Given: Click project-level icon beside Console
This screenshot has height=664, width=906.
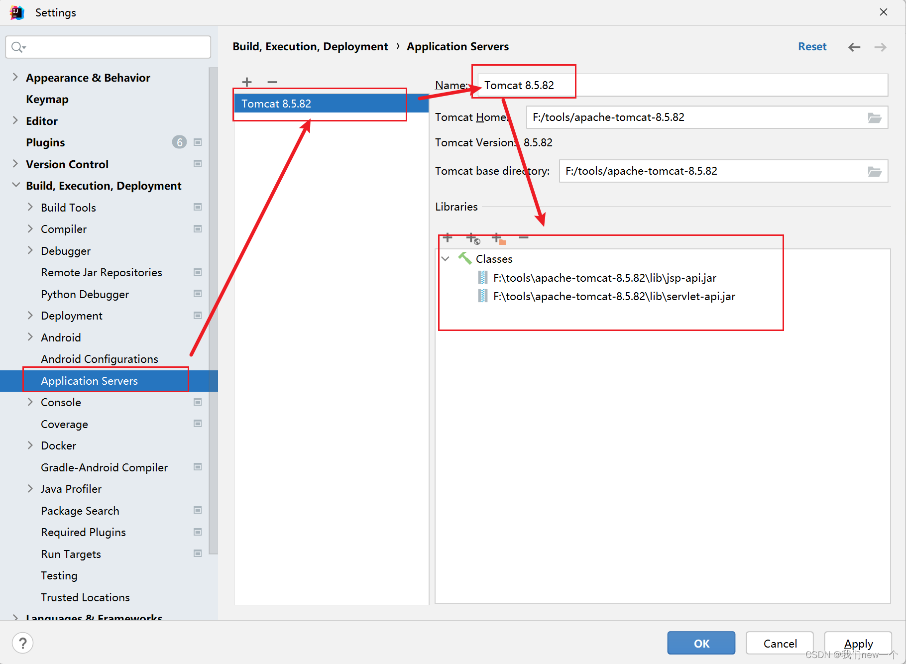Looking at the screenshot, I should point(198,402).
